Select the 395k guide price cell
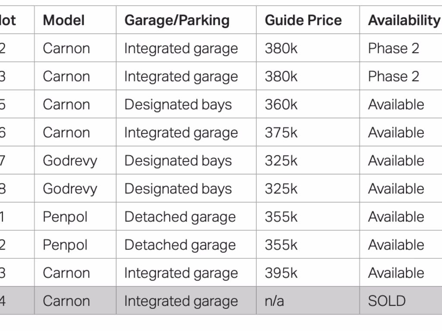 (x=281, y=273)
